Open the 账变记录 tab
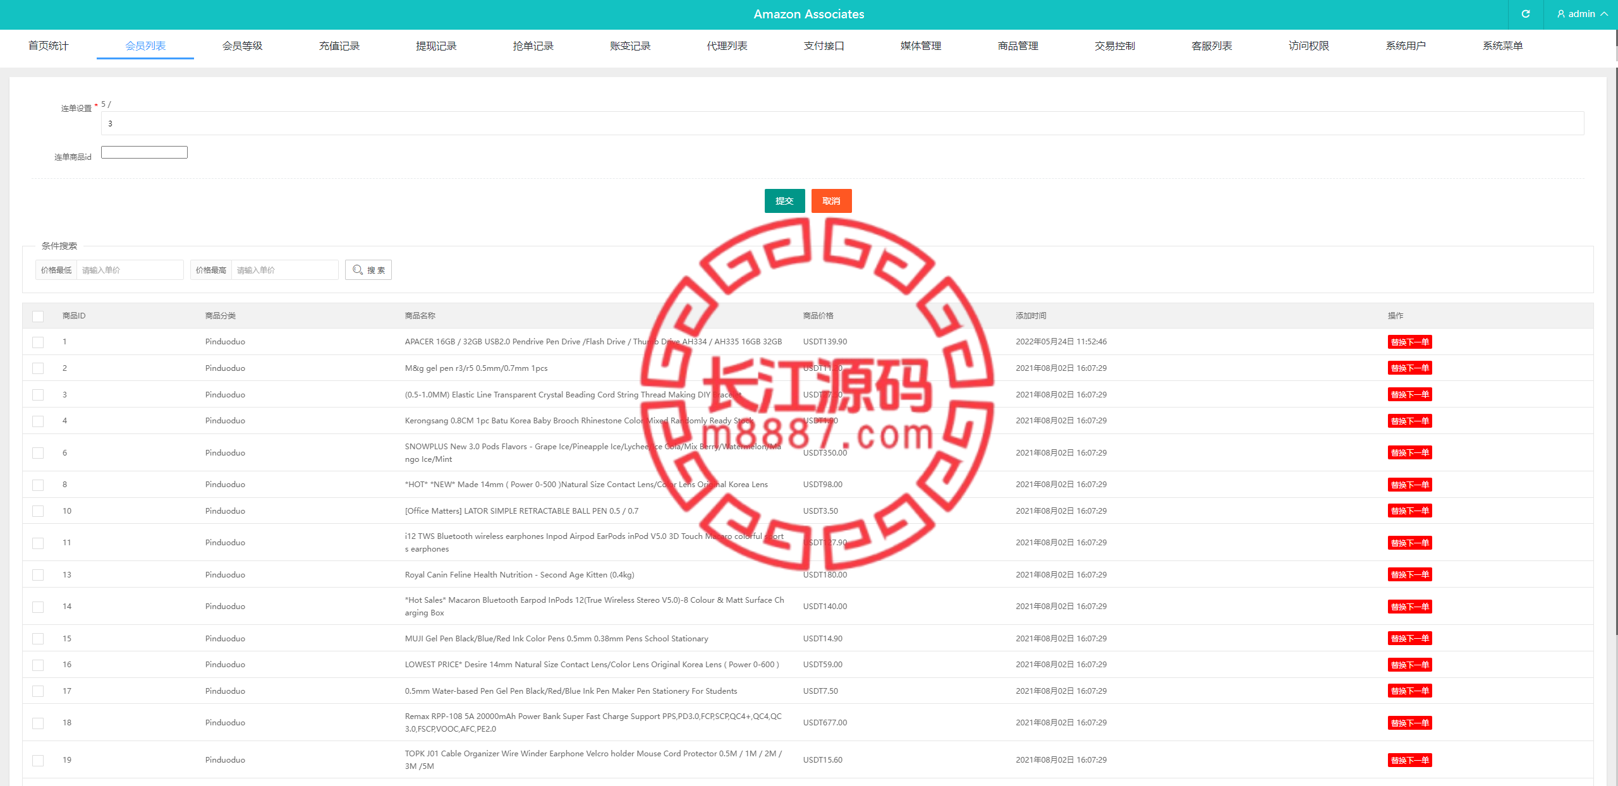 pos(630,45)
